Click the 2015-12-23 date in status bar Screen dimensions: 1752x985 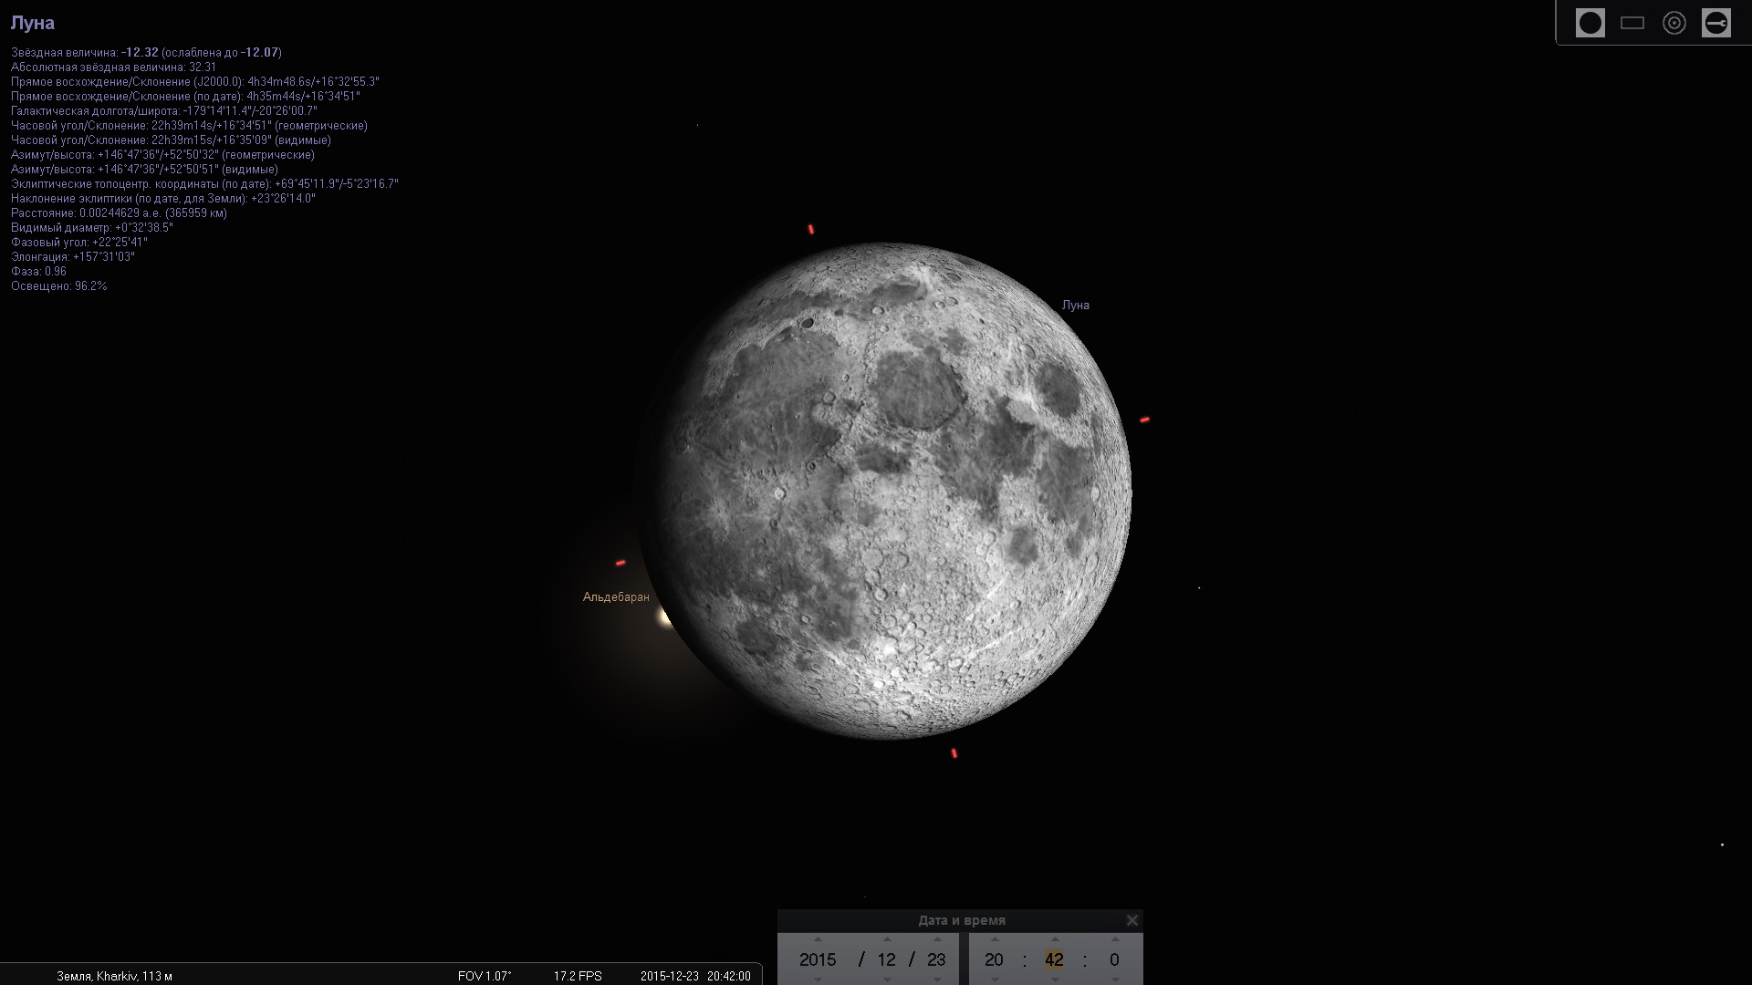(x=669, y=976)
